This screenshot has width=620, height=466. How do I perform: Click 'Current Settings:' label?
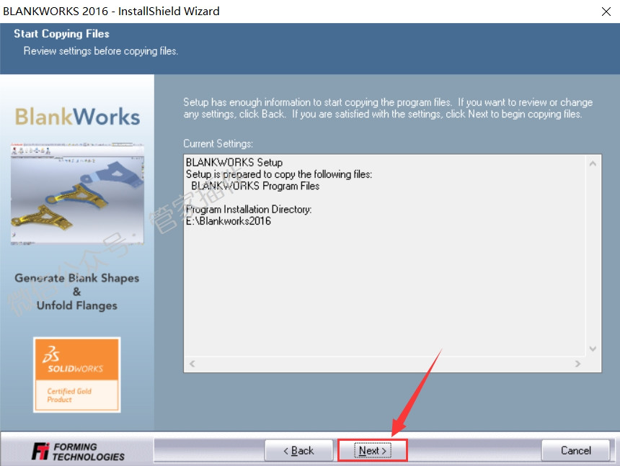point(218,143)
